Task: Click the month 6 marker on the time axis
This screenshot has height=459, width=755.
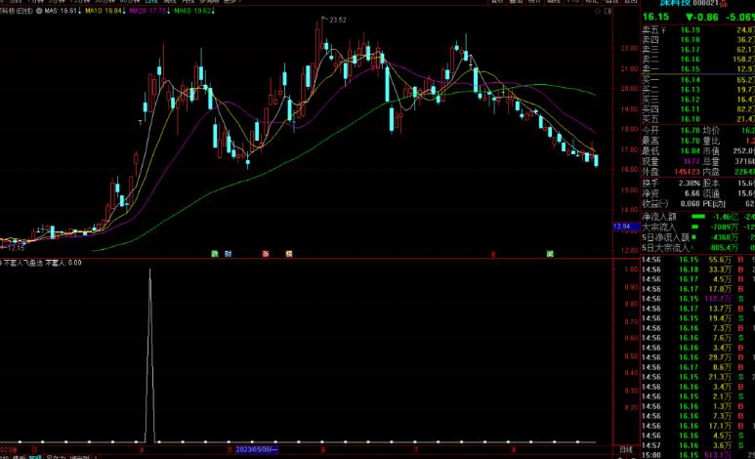Action: [x=323, y=450]
